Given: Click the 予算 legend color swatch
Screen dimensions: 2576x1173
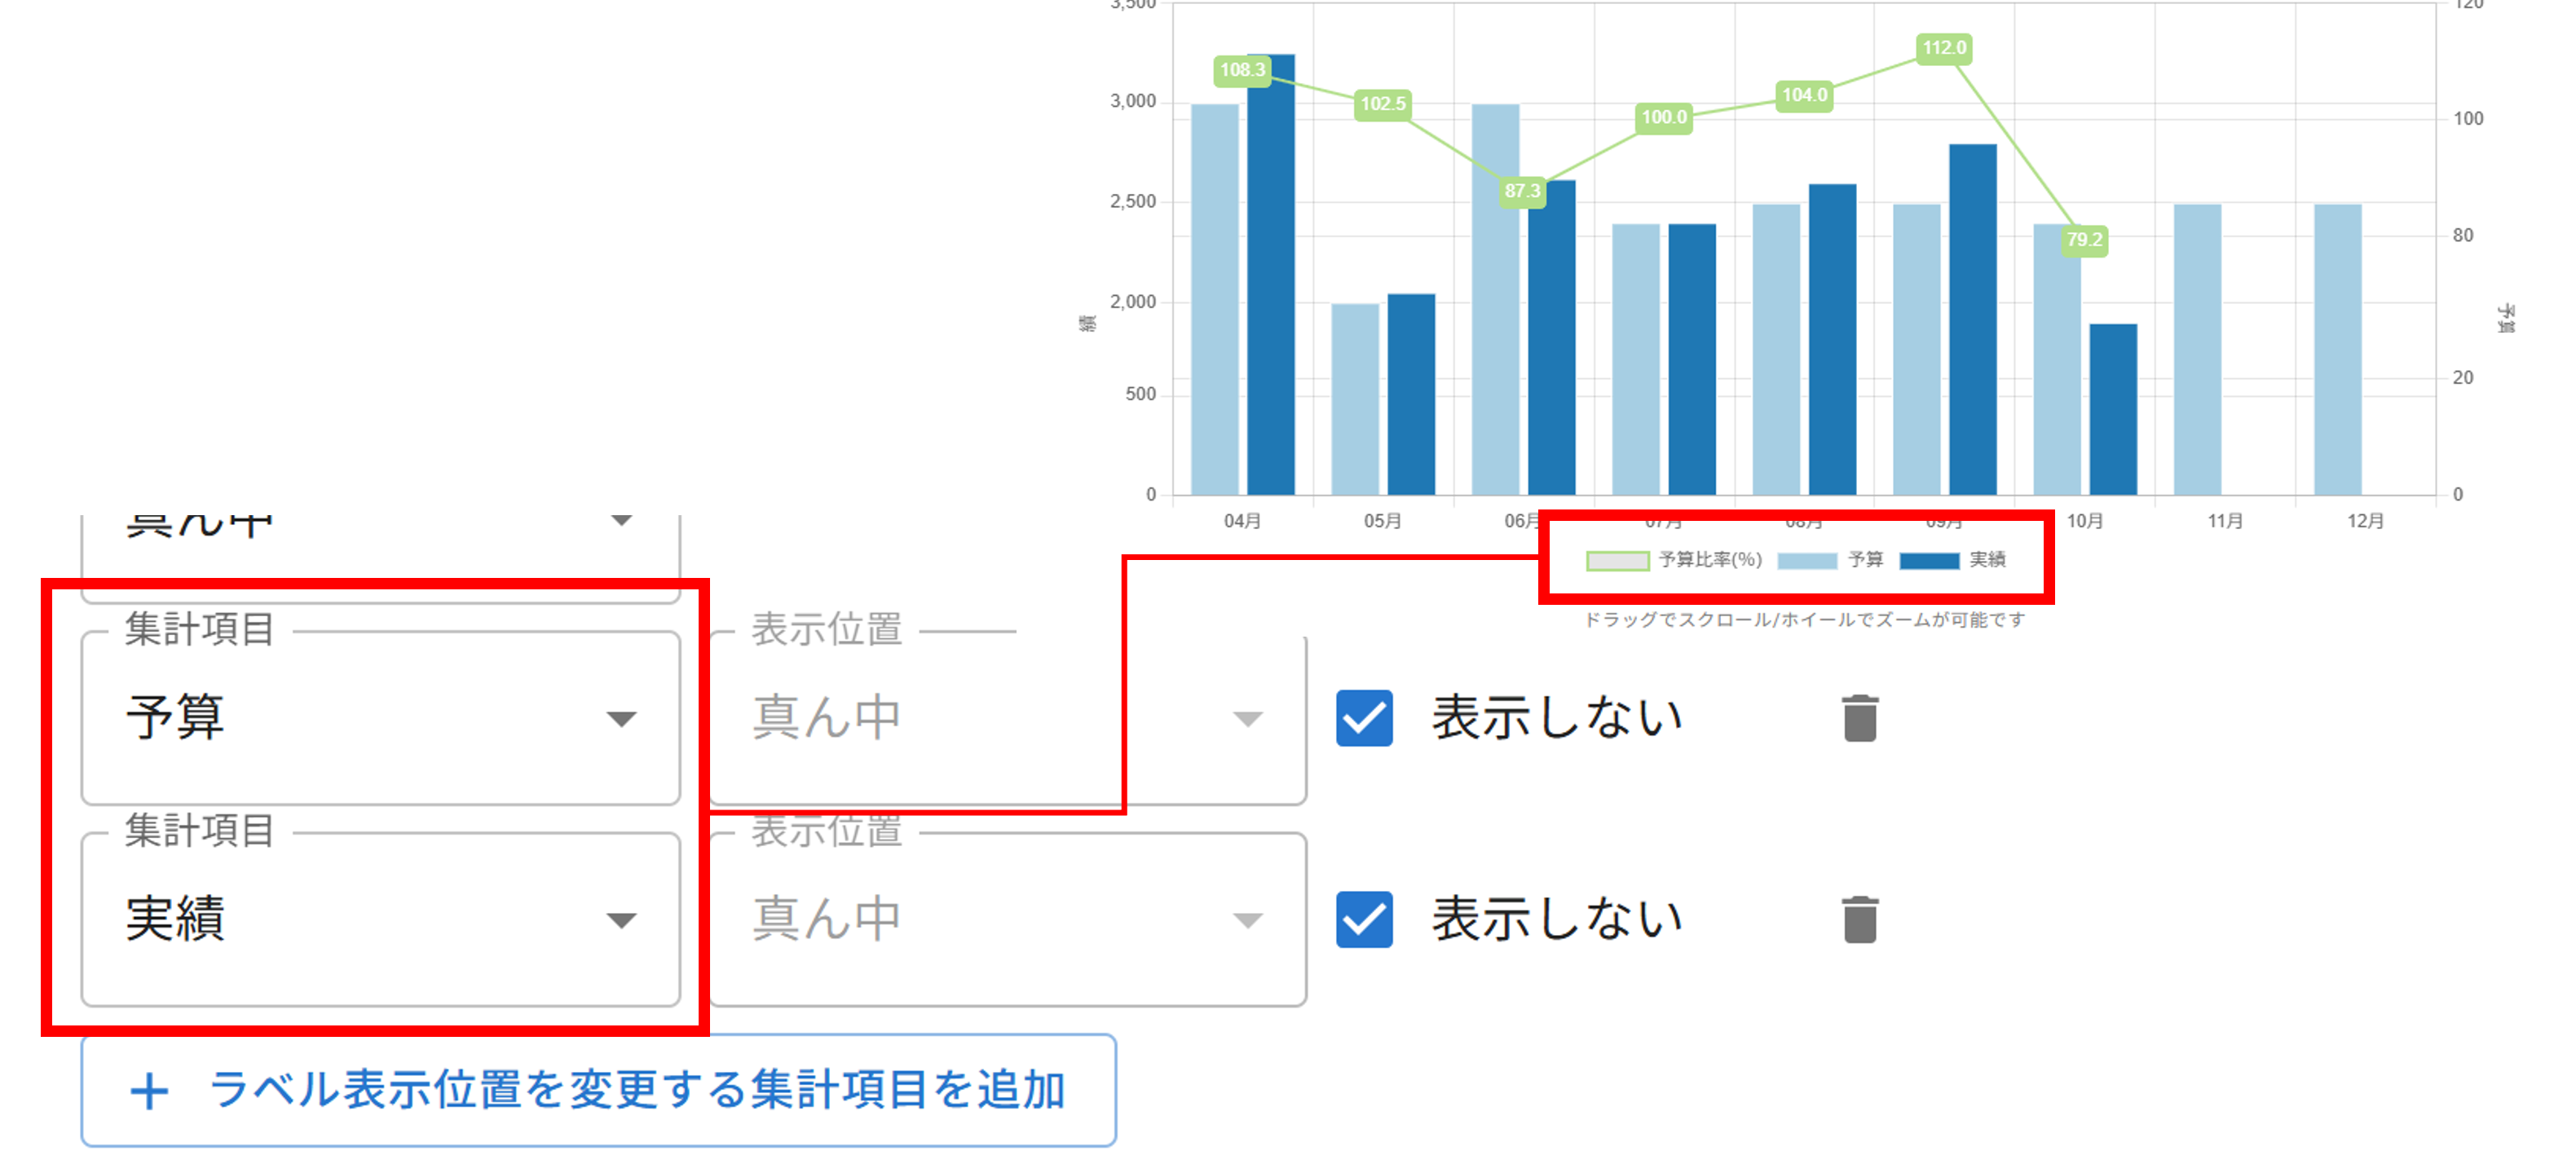Looking at the screenshot, I should coord(1808,560).
